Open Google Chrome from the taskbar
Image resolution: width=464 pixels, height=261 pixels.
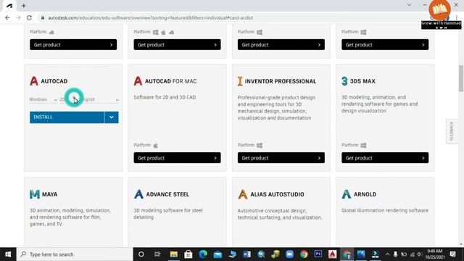click(304, 254)
